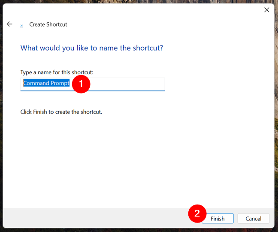The image size is (278, 232).
Task: Click the red circle numbered 2
Action: pos(197,214)
